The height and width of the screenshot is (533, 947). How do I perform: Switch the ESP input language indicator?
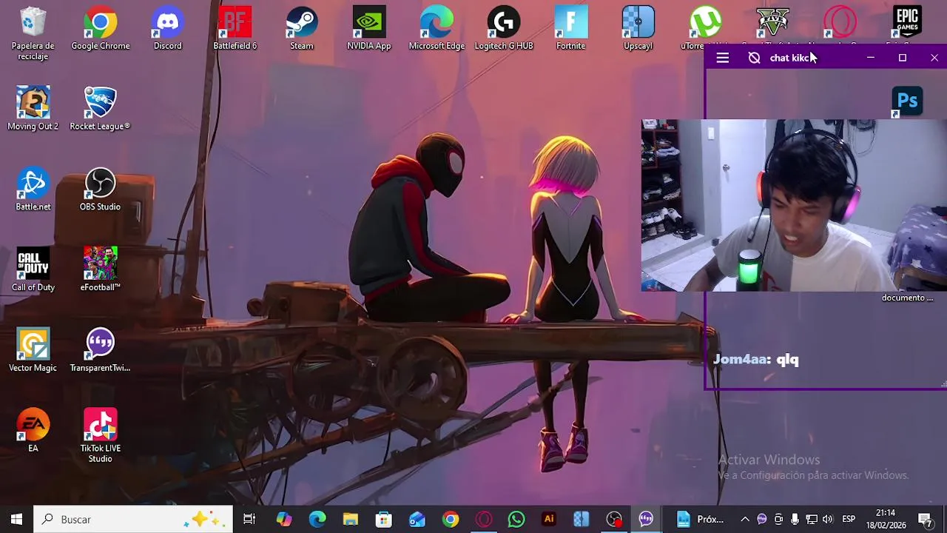849,520
